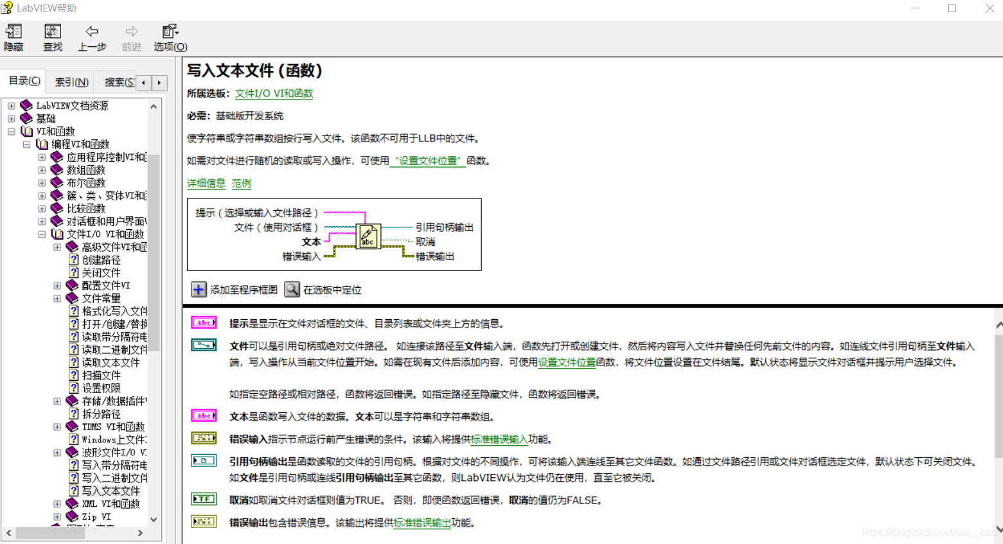This screenshot has width=1003, height=544.
Task: Click the 文件 refnum terminal icon
Action: [x=204, y=345]
